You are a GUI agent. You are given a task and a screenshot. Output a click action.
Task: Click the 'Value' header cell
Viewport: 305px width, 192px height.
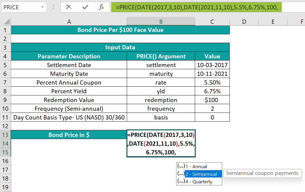212,56
